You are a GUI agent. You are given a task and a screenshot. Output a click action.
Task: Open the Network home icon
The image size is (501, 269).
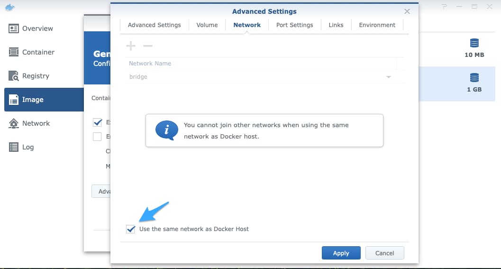[14, 123]
